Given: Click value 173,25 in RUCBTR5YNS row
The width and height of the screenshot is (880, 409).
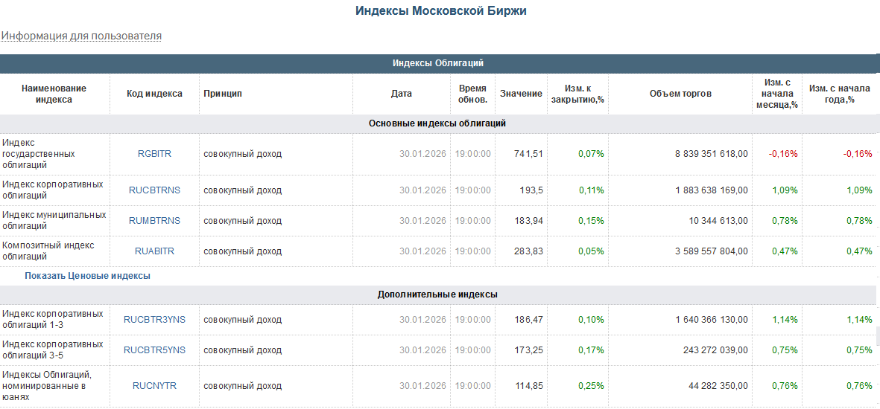Looking at the screenshot, I should pyautogui.click(x=529, y=350).
